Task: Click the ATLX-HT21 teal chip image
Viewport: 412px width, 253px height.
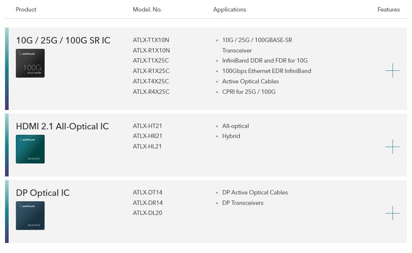Action: pos(30,149)
